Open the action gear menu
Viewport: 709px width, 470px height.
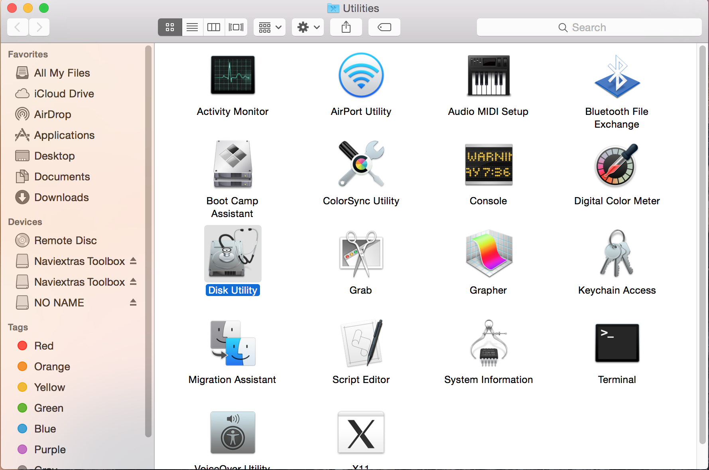tap(307, 27)
